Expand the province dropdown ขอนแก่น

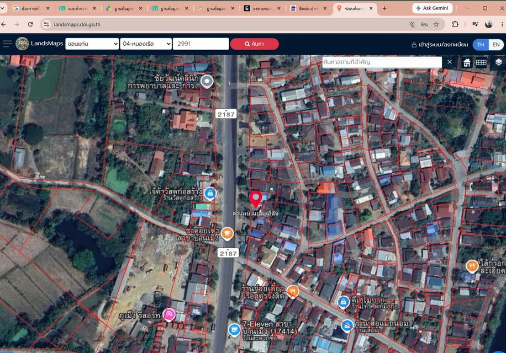(92, 44)
